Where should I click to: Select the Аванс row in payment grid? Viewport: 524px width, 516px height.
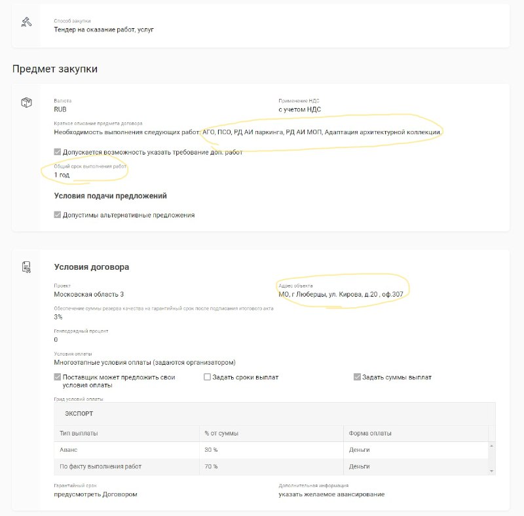click(271, 450)
